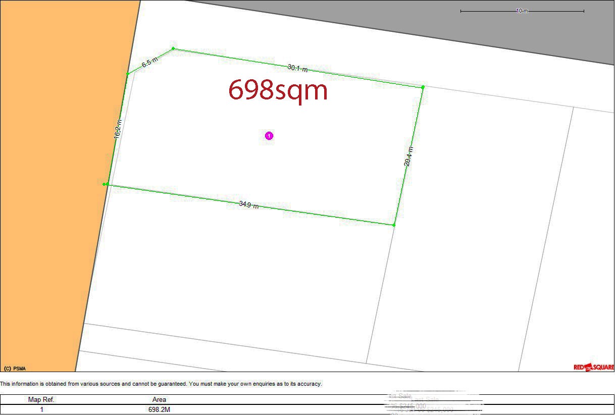Click the Last Sale column text

[x=424, y=399]
